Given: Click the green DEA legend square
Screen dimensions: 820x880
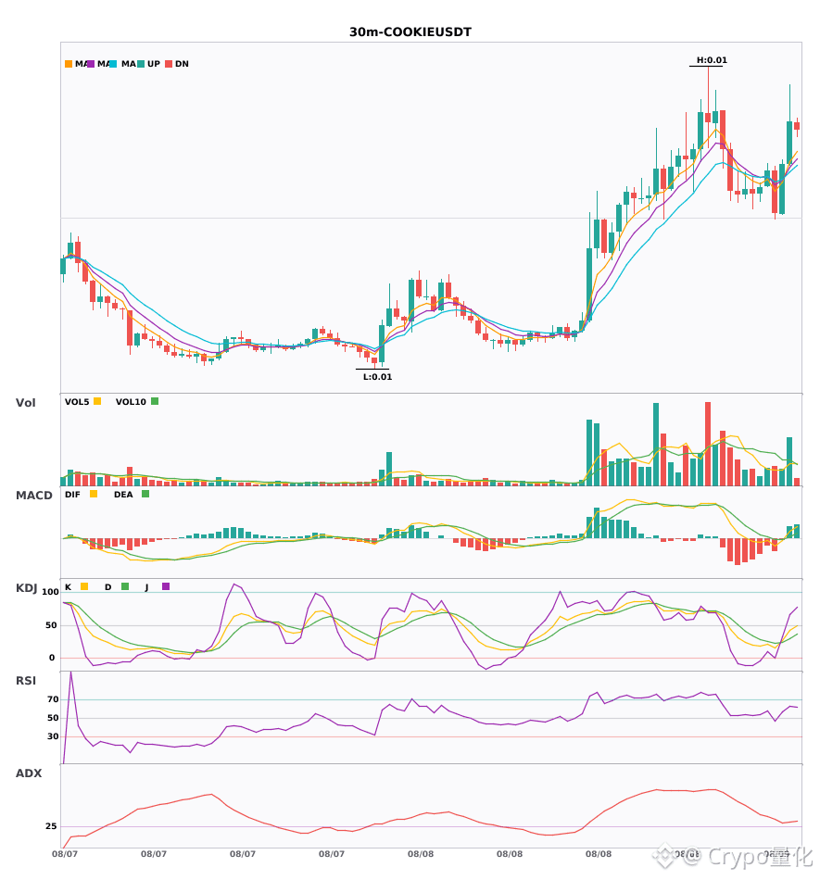Looking at the screenshot, I should [145, 494].
